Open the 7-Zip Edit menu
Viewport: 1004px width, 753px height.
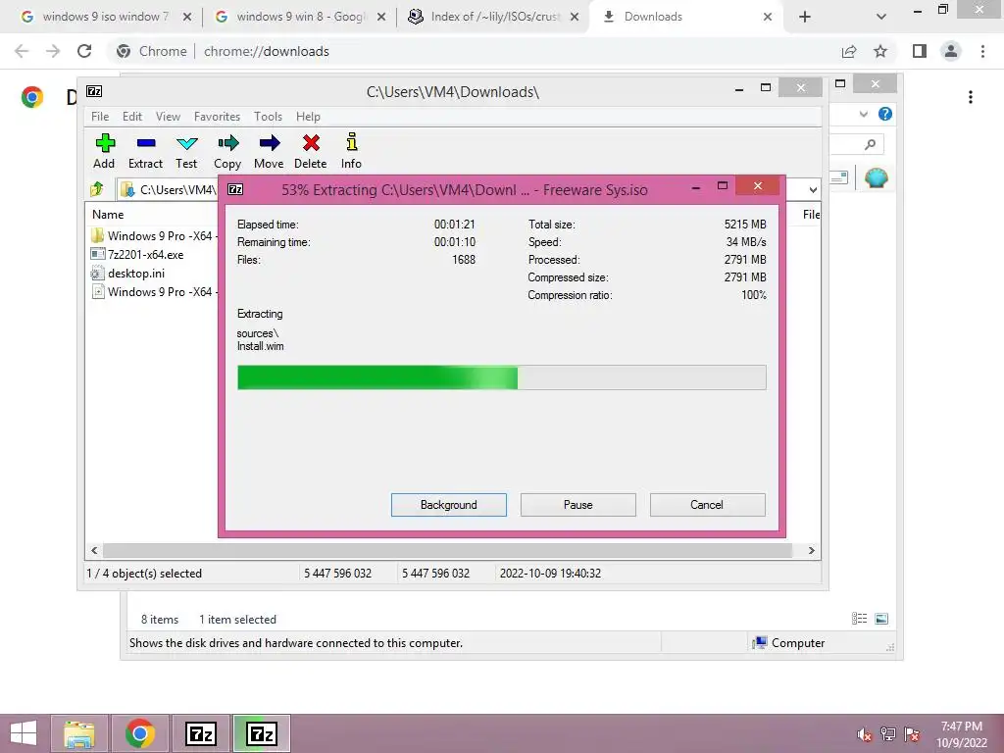pyautogui.click(x=132, y=117)
